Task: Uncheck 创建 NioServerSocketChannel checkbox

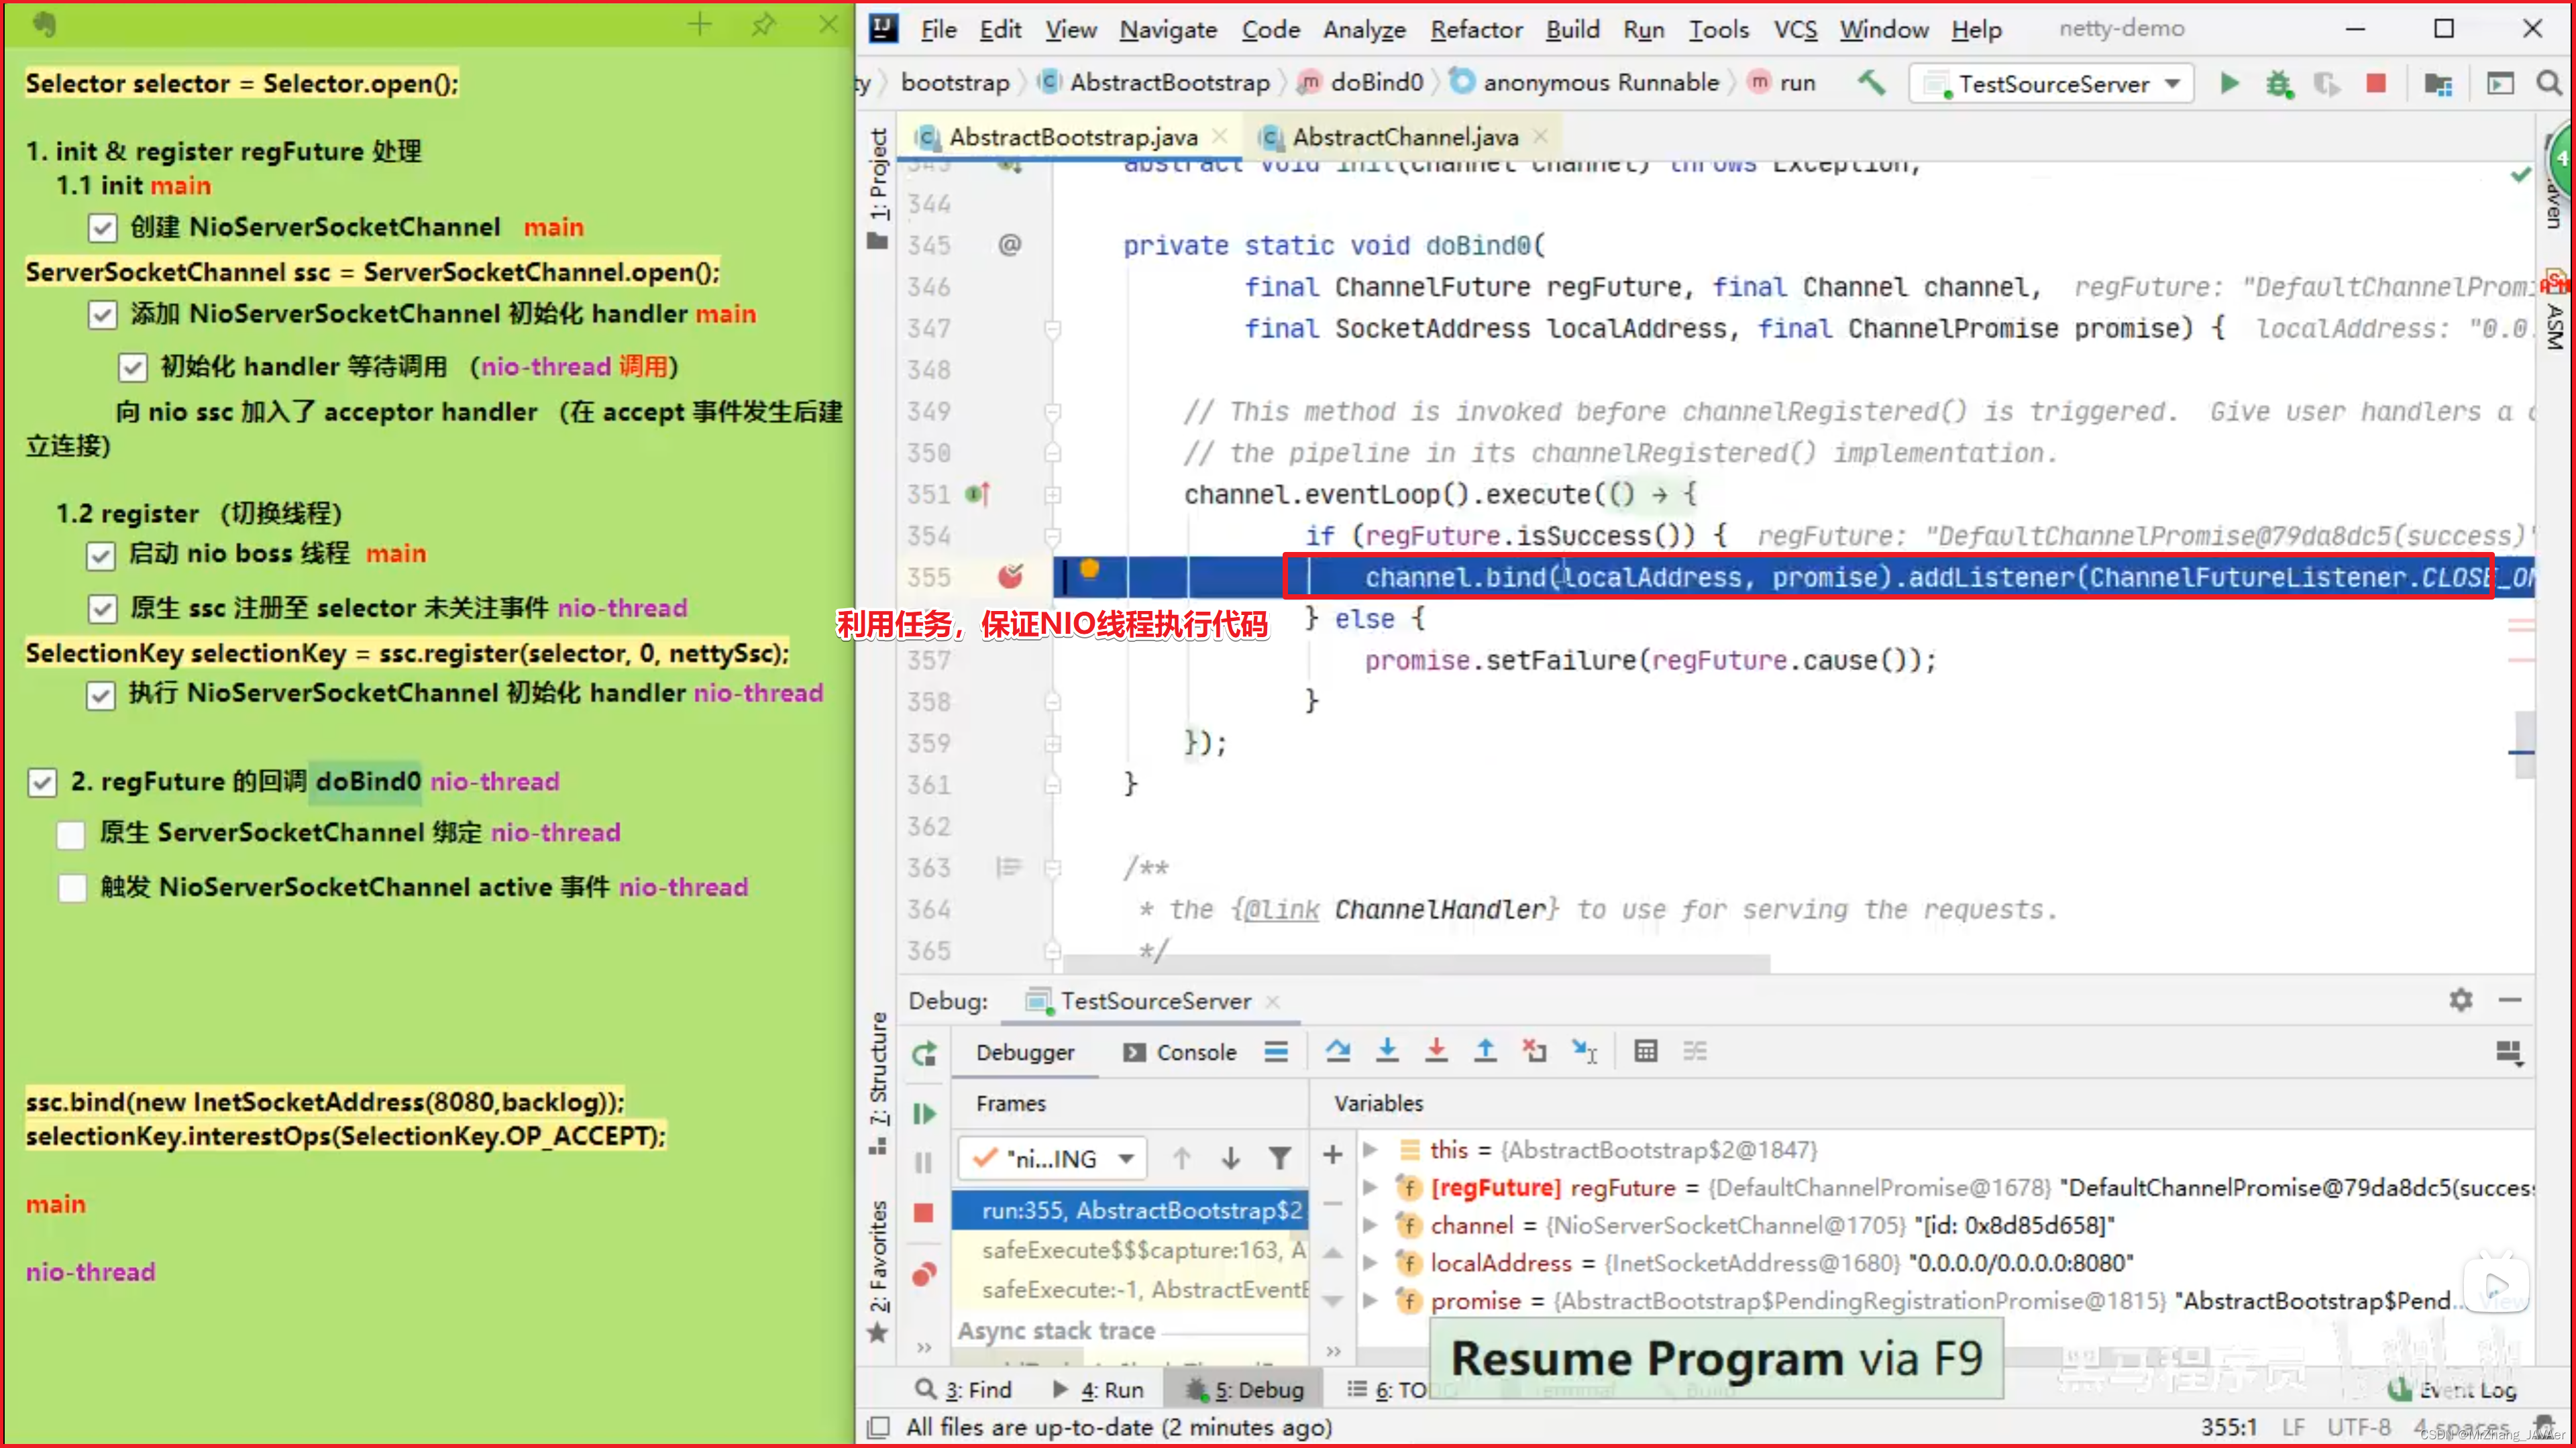Action: (102, 229)
